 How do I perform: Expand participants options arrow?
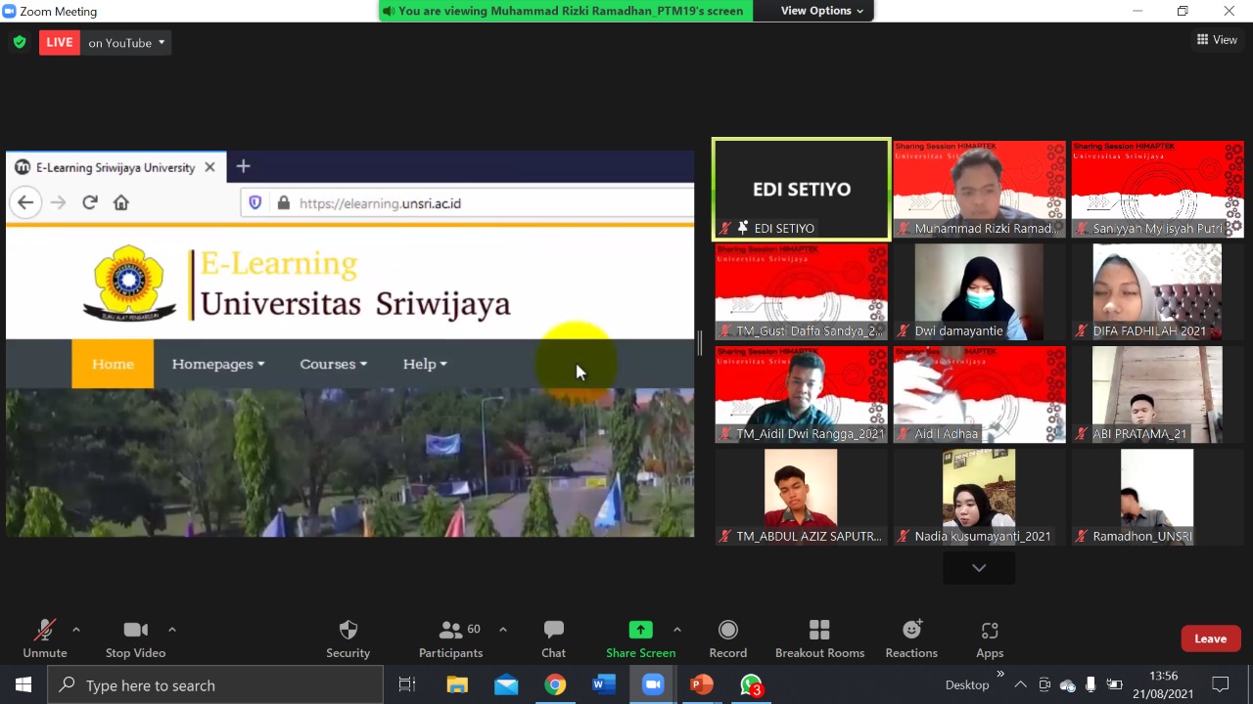(x=503, y=630)
